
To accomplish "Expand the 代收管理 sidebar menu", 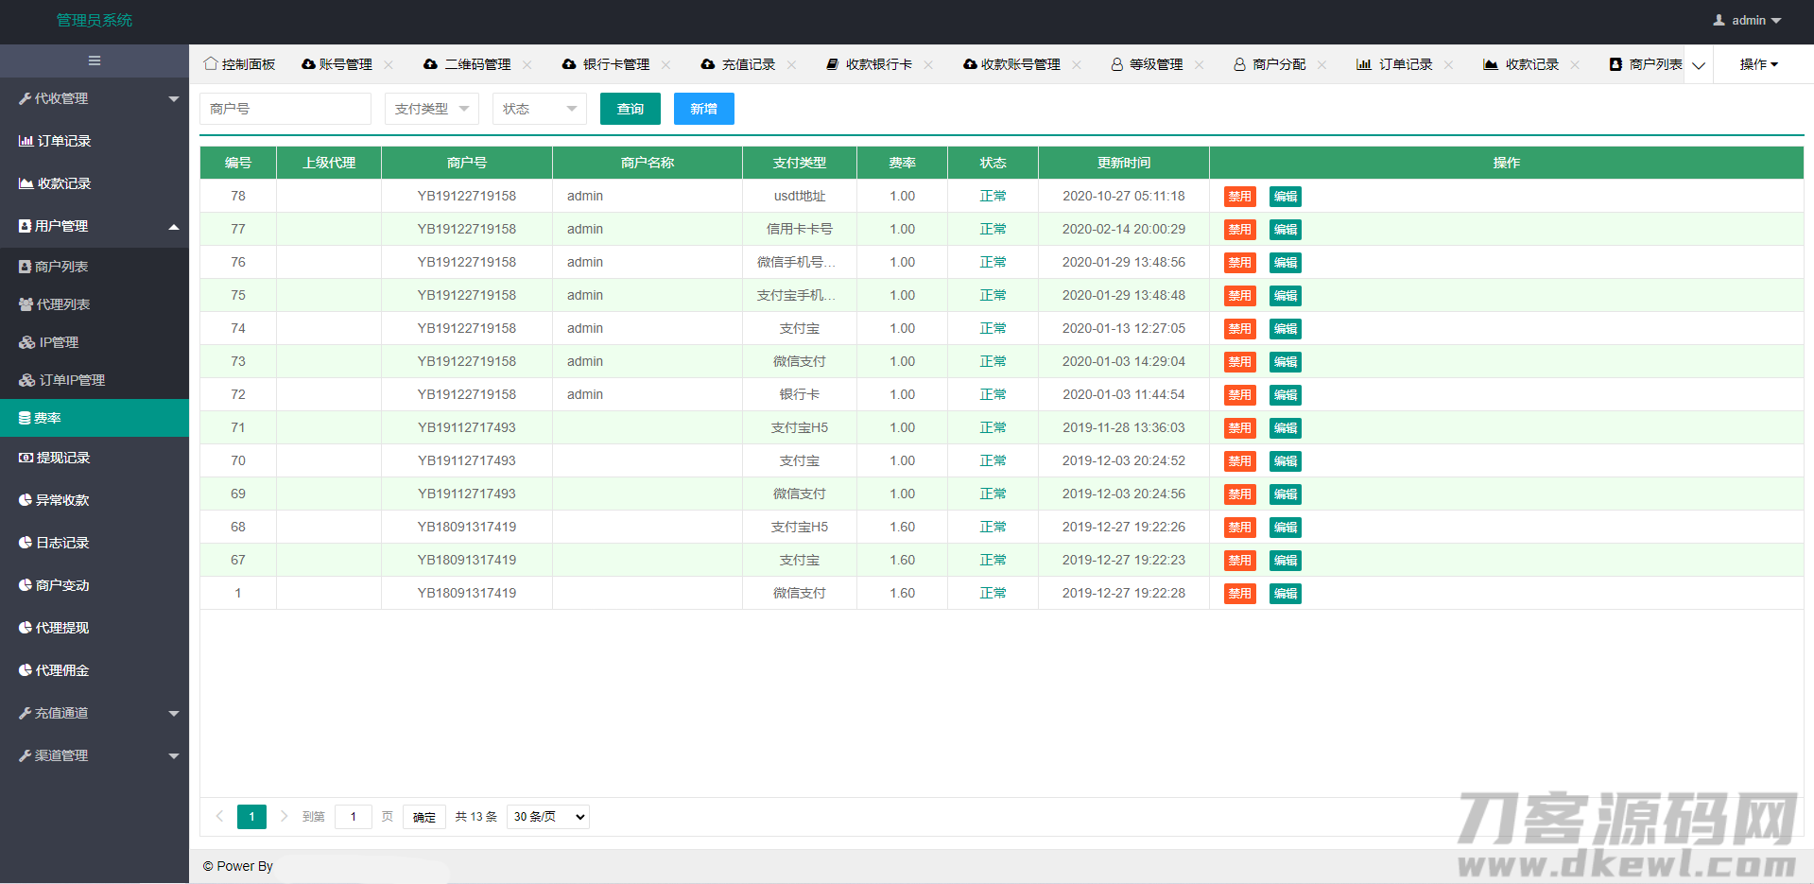I will click(95, 98).
